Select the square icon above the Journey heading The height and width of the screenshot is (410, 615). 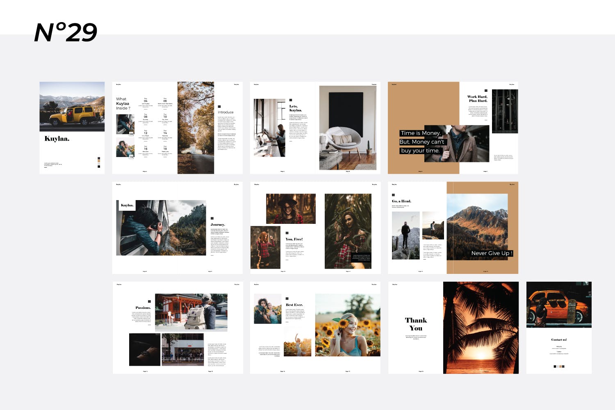(x=212, y=218)
